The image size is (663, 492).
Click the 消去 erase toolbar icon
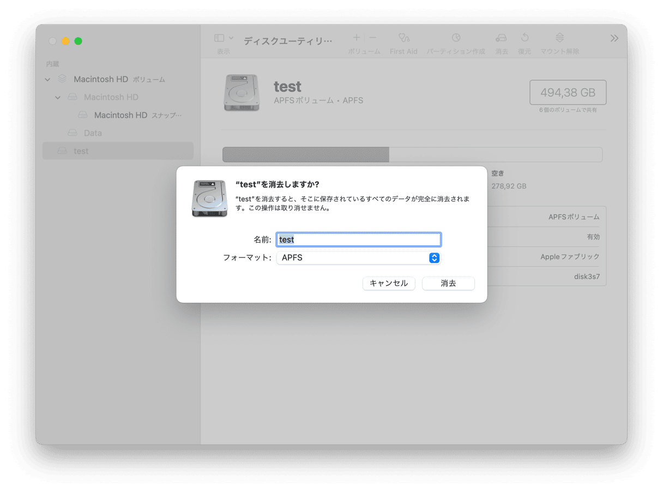501,38
